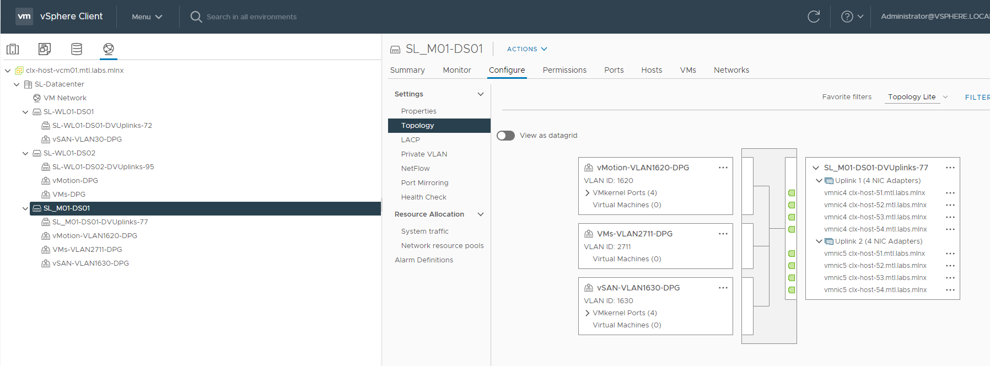Open the Topology Lite filter dropdown

tap(918, 97)
